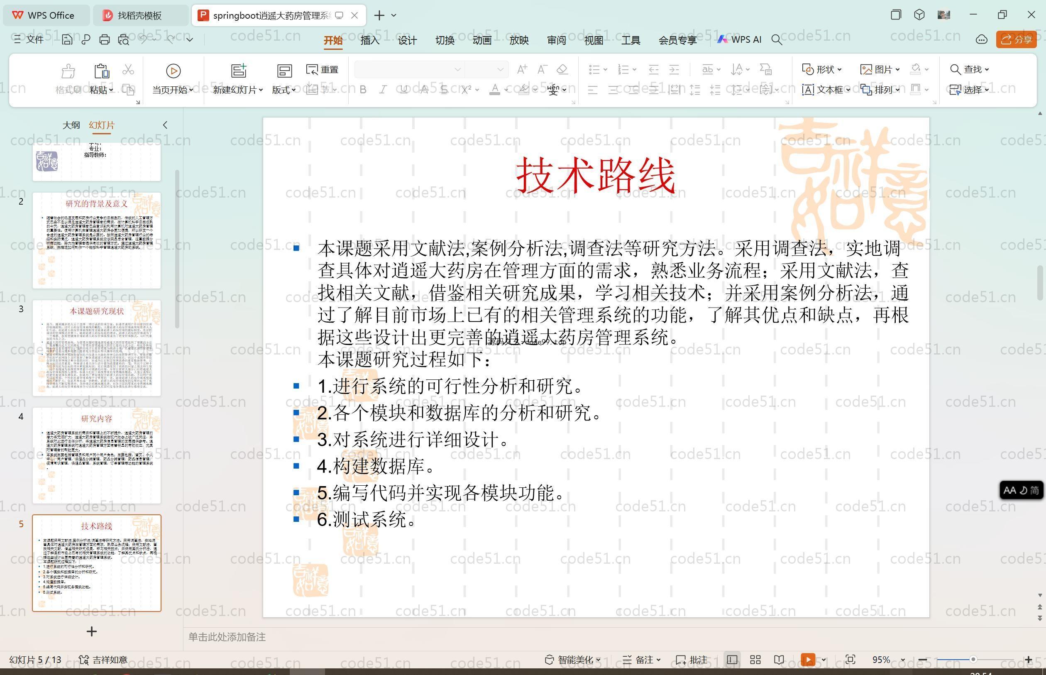Open the WPS AI assistant
This screenshot has width=1046, height=675.
739,39
